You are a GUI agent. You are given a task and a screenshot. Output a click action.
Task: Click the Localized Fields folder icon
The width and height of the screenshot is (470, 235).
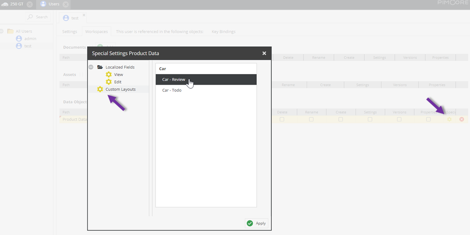100,67
